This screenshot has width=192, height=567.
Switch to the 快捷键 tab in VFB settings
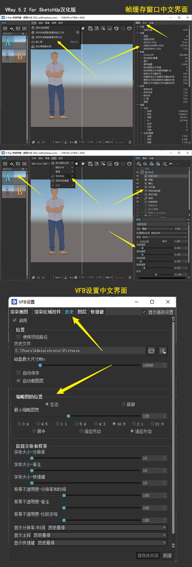(97, 312)
